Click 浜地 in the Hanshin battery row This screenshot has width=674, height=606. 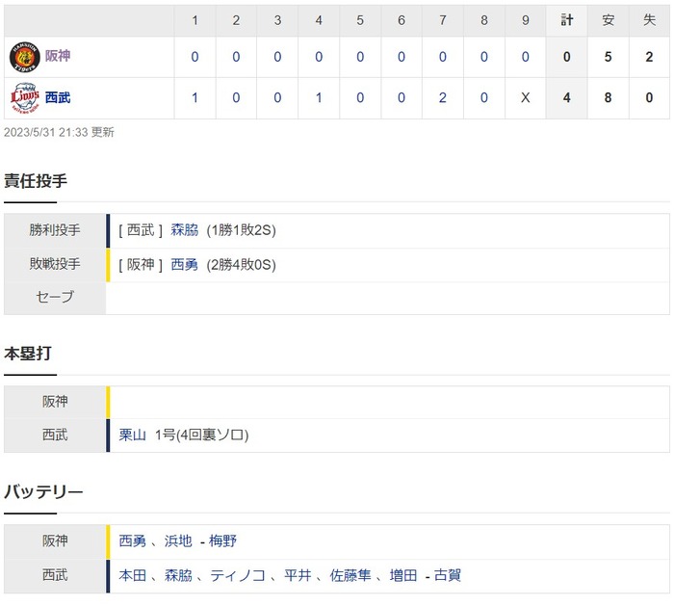point(178,540)
